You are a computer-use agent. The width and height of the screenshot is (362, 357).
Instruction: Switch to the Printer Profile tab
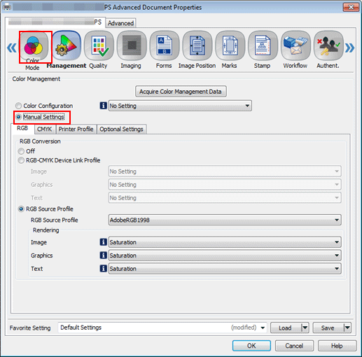coord(76,129)
